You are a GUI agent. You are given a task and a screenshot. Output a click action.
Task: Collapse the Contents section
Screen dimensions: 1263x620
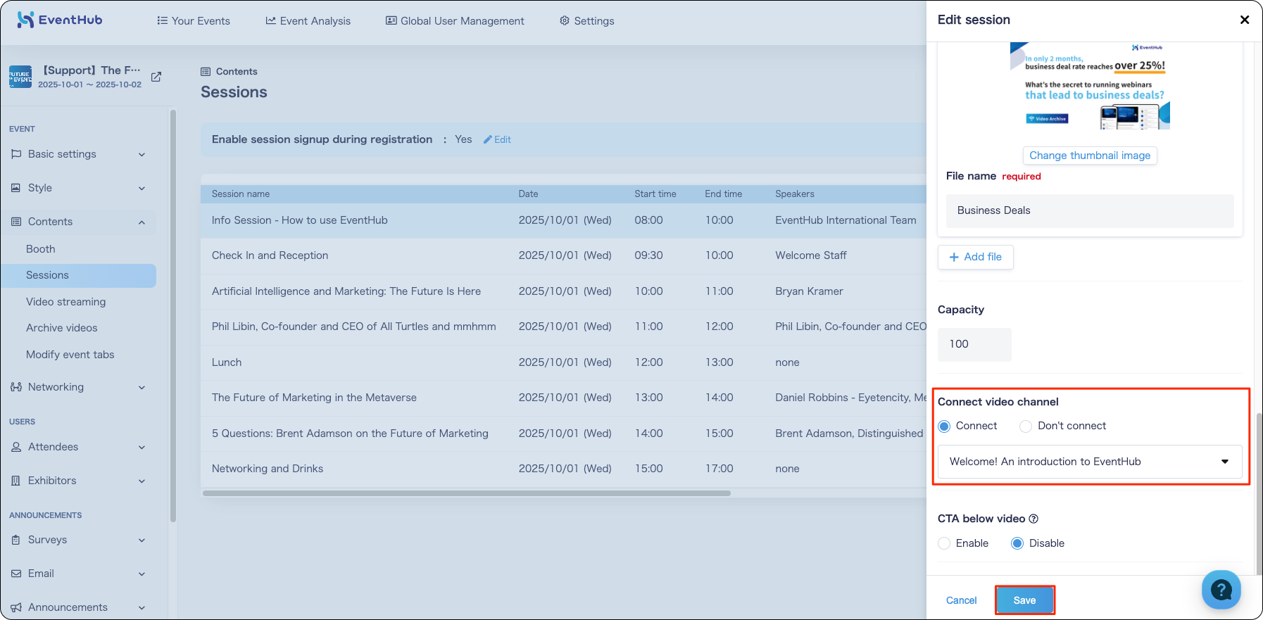(142, 222)
